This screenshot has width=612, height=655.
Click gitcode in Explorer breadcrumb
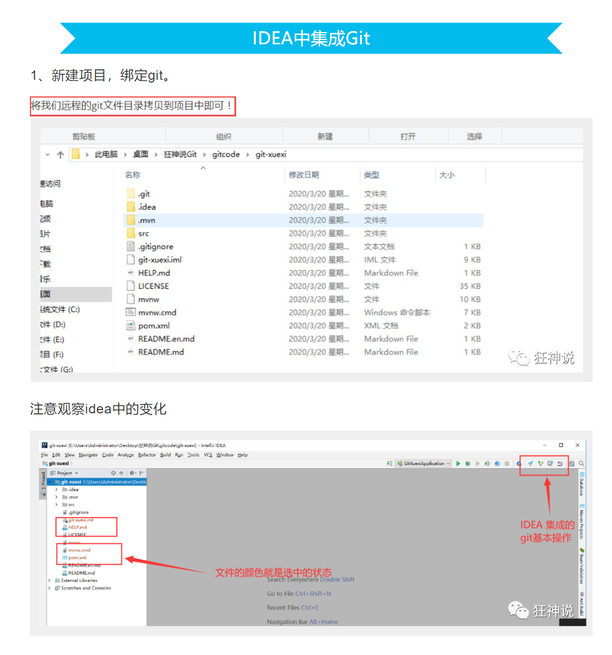(226, 155)
